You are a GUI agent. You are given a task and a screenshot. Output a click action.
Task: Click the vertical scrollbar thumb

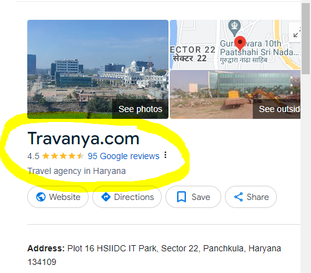pyautogui.click(x=306, y=38)
